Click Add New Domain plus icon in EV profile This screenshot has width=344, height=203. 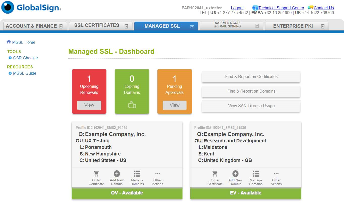click(x=235, y=174)
